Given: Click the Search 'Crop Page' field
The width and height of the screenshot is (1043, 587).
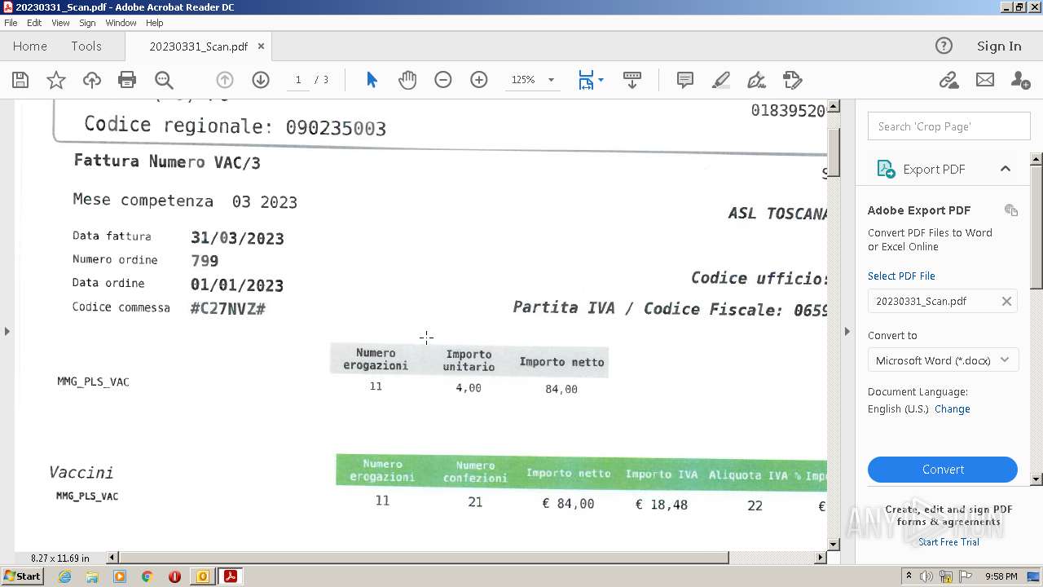Looking at the screenshot, I should [949, 126].
